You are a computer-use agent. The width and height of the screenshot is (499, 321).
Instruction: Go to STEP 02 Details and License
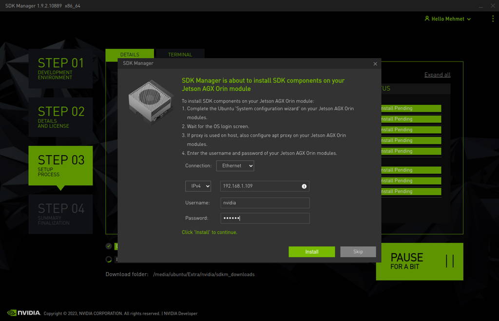click(60, 117)
